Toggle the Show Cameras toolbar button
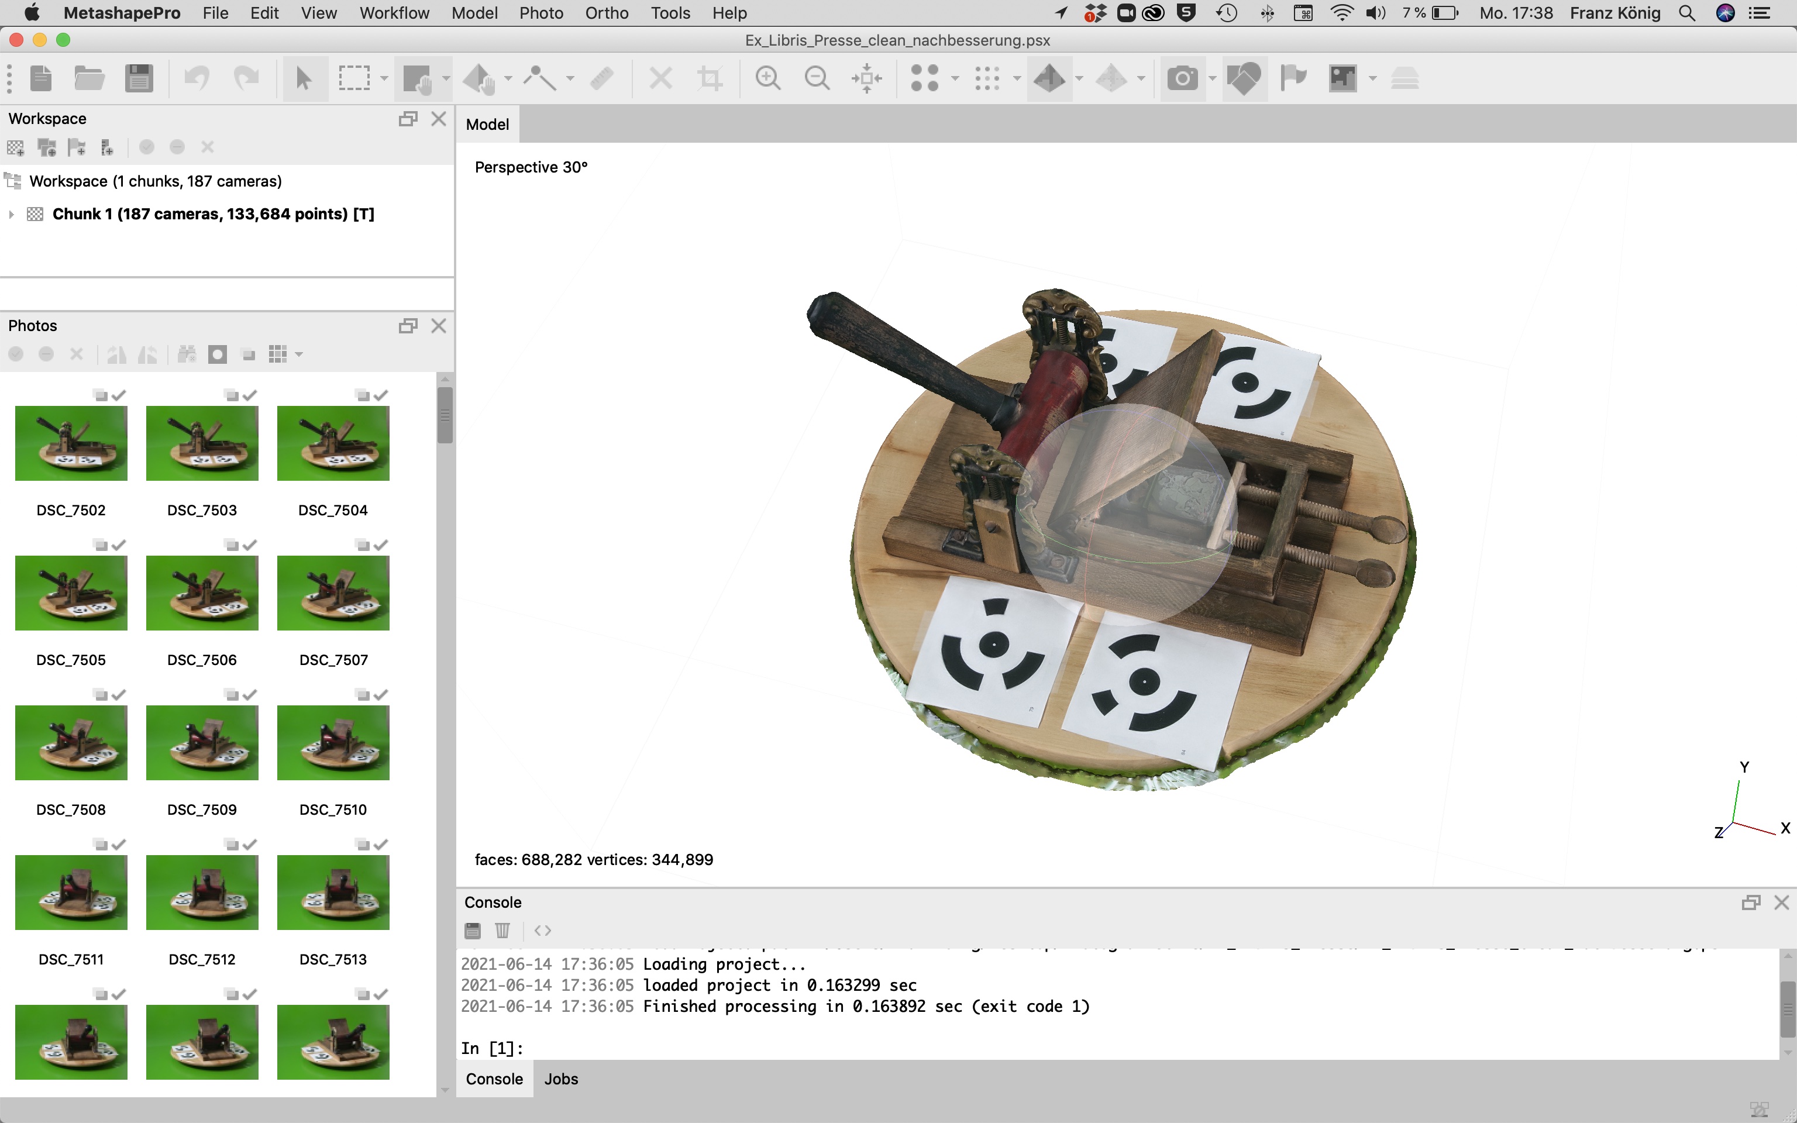This screenshot has height=1123, width=1797. [x=1182, y=78]
